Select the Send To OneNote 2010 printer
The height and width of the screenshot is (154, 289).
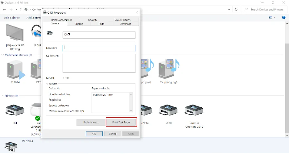[193, 112]
